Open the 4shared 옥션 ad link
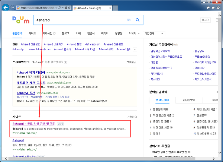 (26, 93)
